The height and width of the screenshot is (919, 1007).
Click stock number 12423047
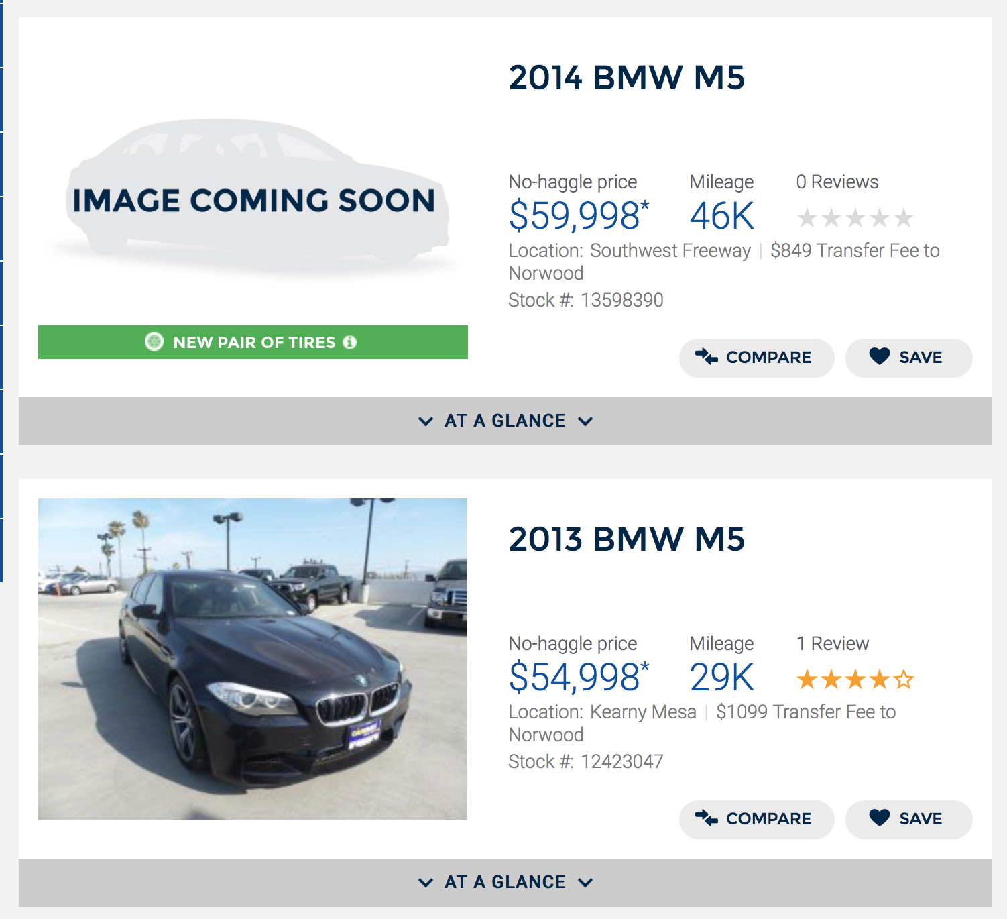tap(622, 761)
